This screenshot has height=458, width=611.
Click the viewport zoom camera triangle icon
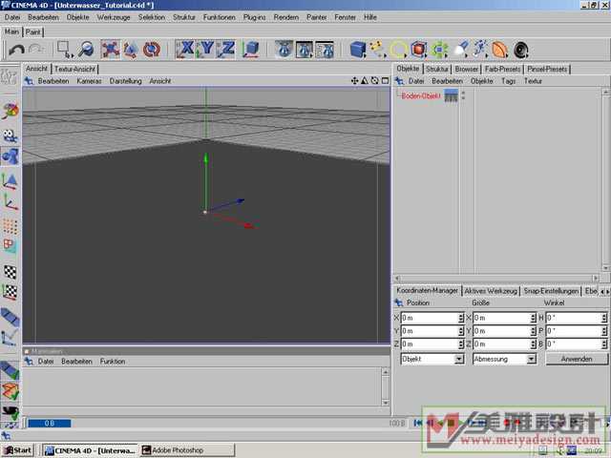pos(365,80)
